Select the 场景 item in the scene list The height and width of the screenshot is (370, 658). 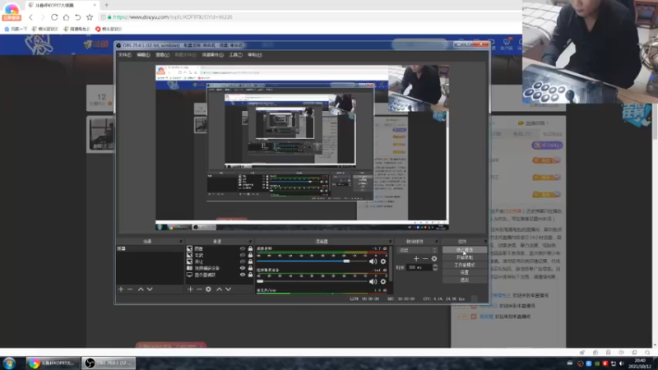[x=150, y=249]
